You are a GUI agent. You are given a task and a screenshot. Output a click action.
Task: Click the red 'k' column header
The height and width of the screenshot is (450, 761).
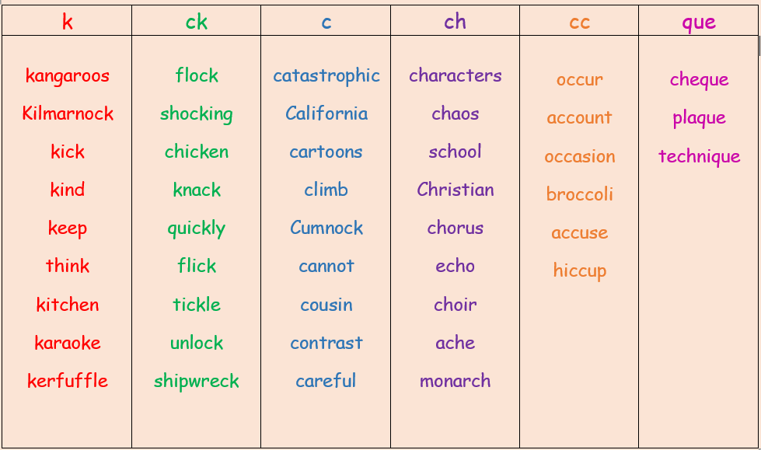pos(68,22)
